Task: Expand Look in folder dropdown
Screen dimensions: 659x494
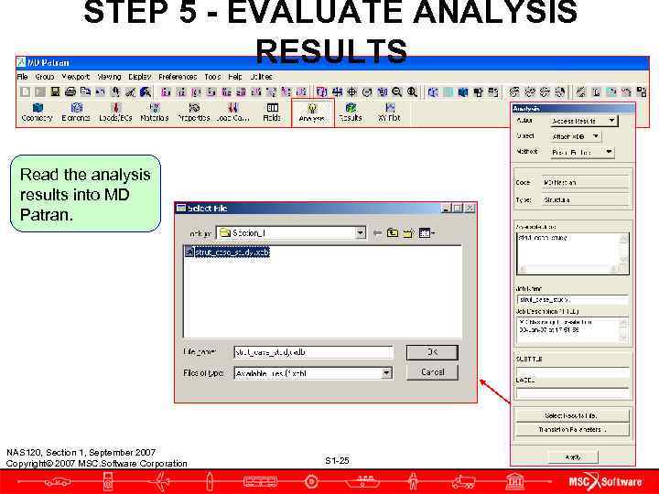Action: [x=361, y=232]
